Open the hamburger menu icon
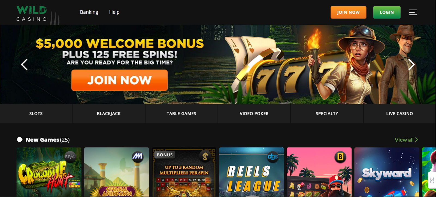 click(413, 12)
